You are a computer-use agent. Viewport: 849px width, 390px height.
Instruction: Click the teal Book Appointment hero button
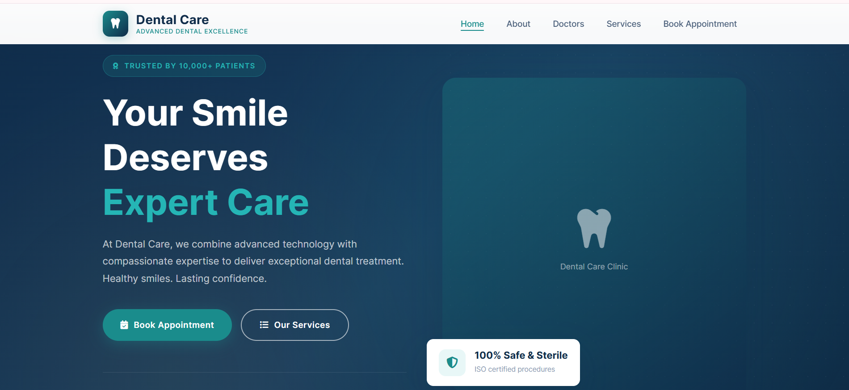(x=167, y=325)
